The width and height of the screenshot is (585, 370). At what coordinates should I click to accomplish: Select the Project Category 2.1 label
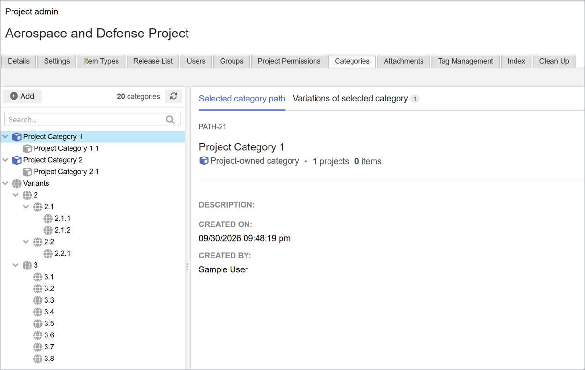coord(66,172)
